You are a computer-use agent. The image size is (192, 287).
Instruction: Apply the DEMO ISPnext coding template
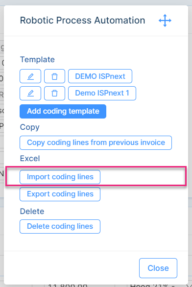pos(100,76)
